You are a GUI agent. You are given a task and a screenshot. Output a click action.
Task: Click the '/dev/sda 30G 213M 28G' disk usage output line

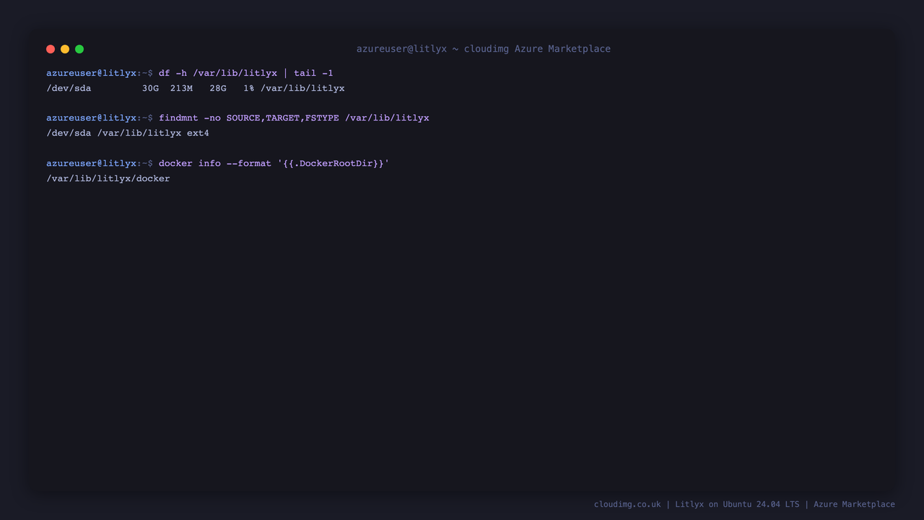pos(196,88)
